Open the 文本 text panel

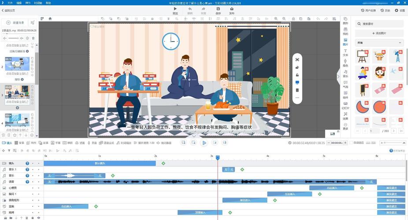point(345,52)
